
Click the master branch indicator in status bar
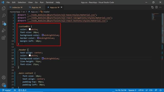click(x=7, y=90)
